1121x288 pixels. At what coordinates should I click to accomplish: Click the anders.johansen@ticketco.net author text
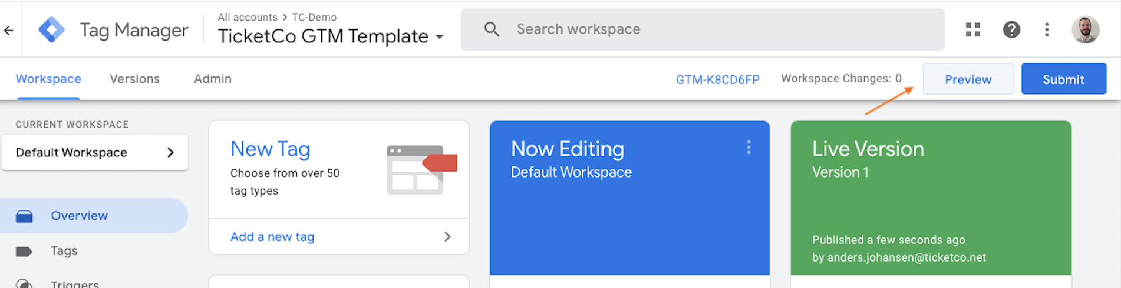[x=906, y=257]
